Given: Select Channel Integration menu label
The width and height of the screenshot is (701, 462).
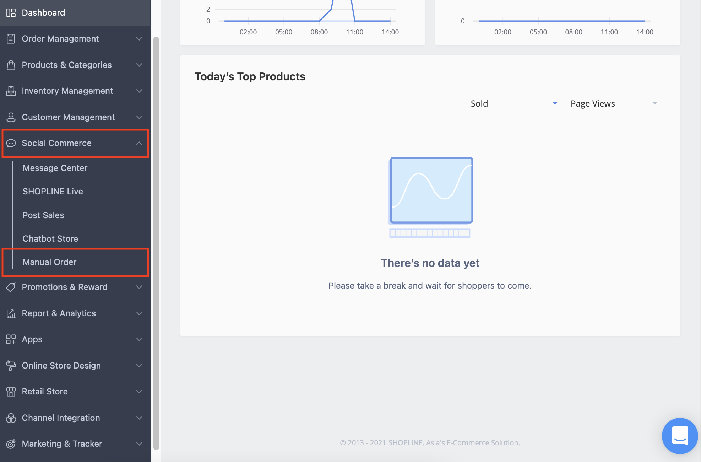Looking at the screenshot, I should (x=61, y=418).
